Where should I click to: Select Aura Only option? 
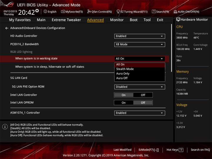[140, 74]
